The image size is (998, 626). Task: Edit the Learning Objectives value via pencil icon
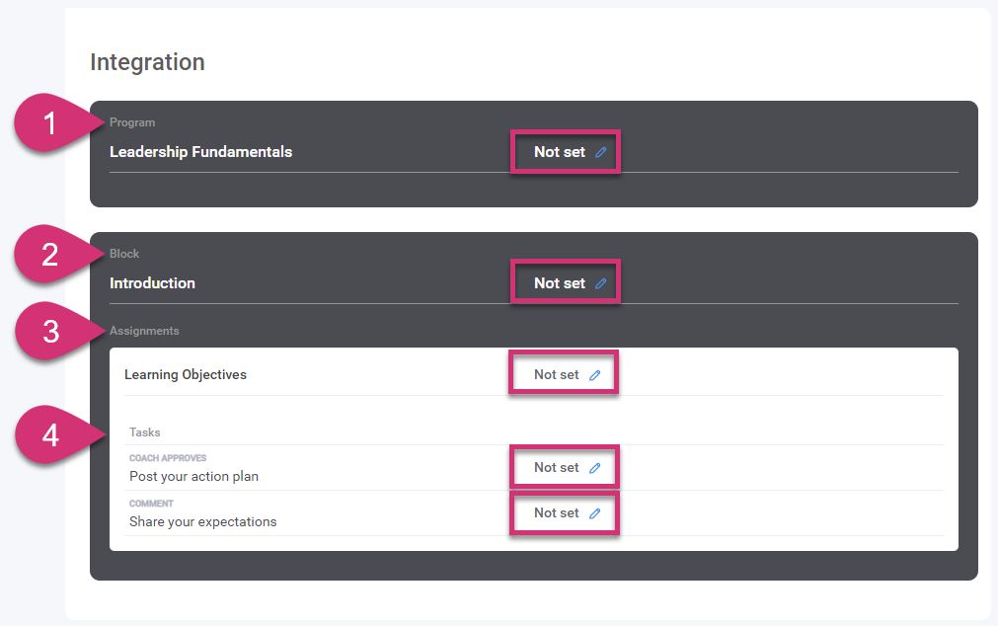coord(594,375)
